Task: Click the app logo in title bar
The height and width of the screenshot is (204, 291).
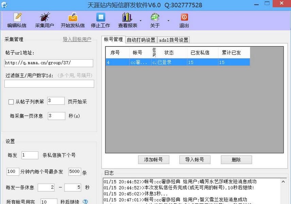Action: click(4, 5)
